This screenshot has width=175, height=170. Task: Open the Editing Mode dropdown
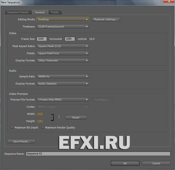[63, 19]
